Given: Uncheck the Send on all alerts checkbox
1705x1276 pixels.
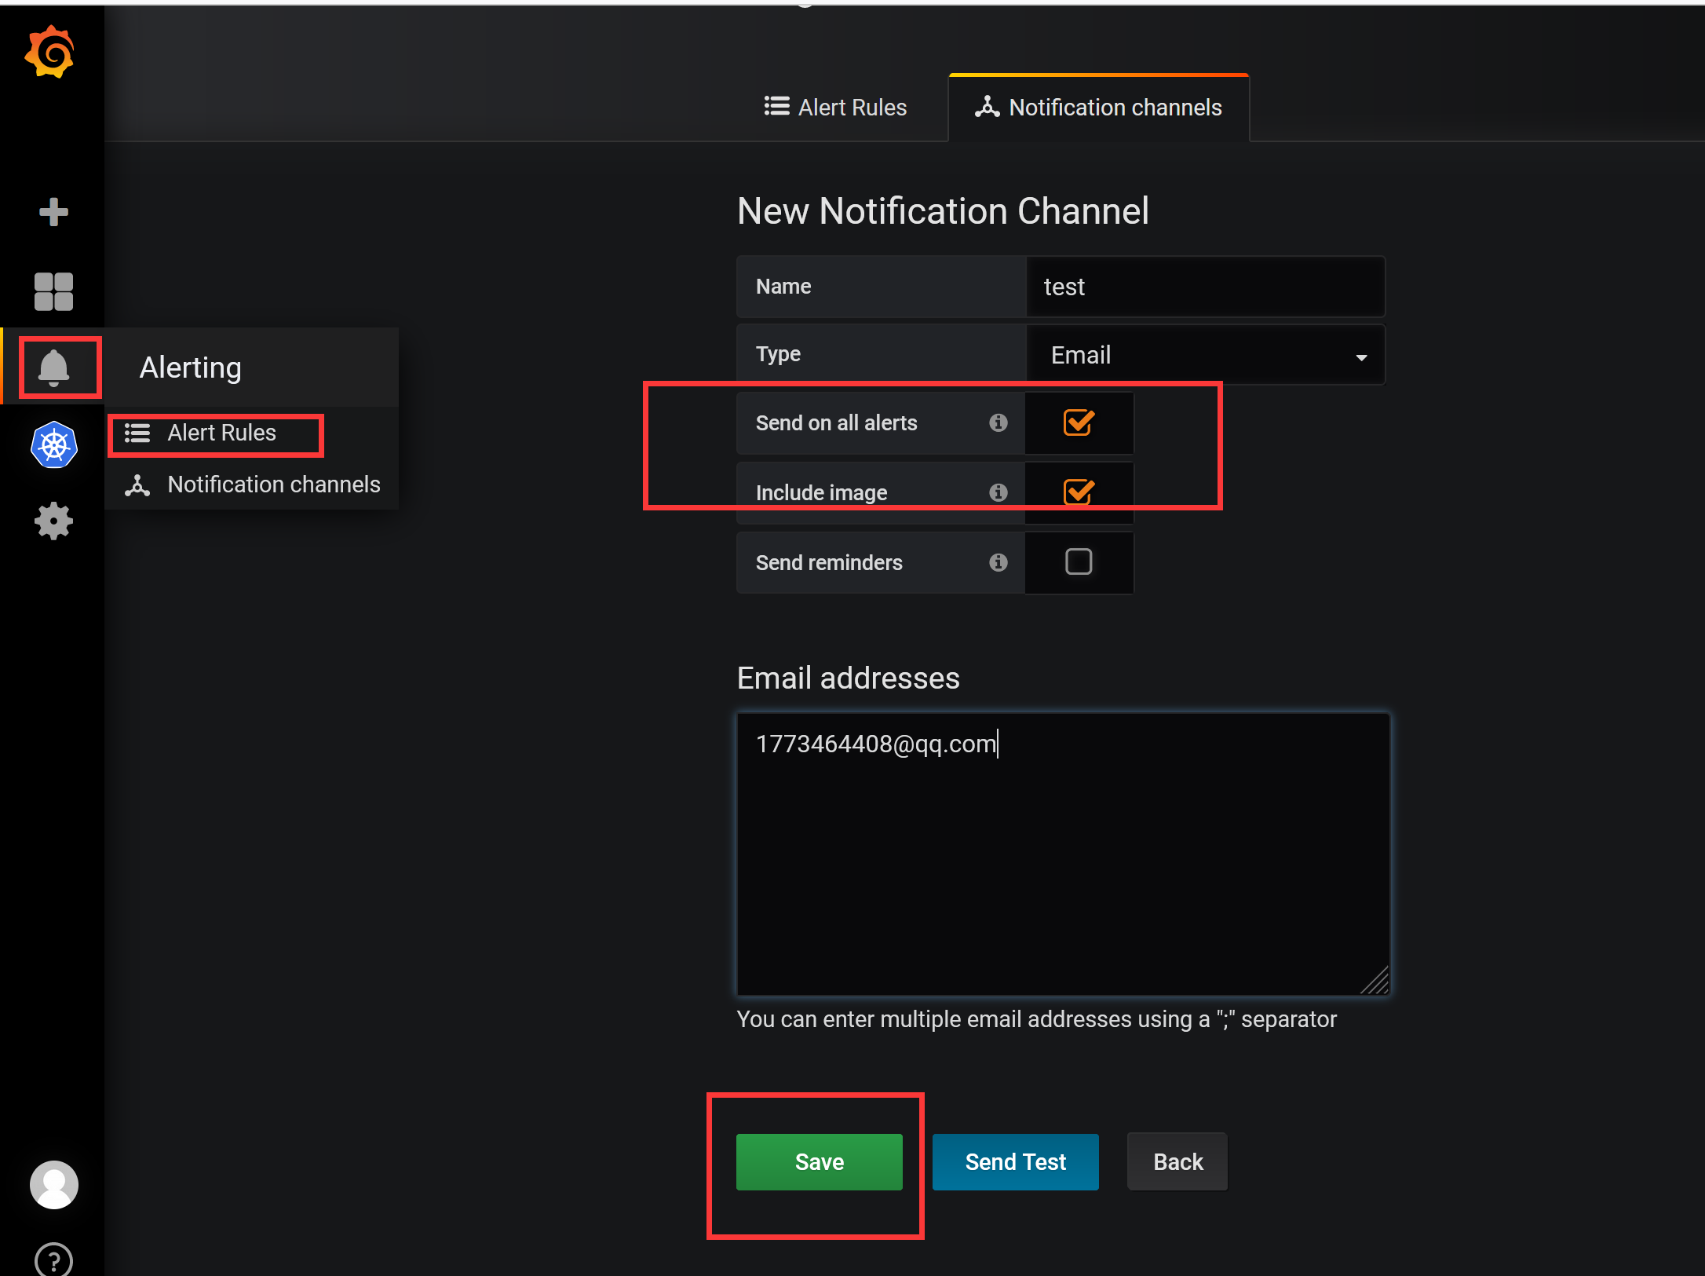Looking at the screenshot, I should click(x=1079, y=422).
